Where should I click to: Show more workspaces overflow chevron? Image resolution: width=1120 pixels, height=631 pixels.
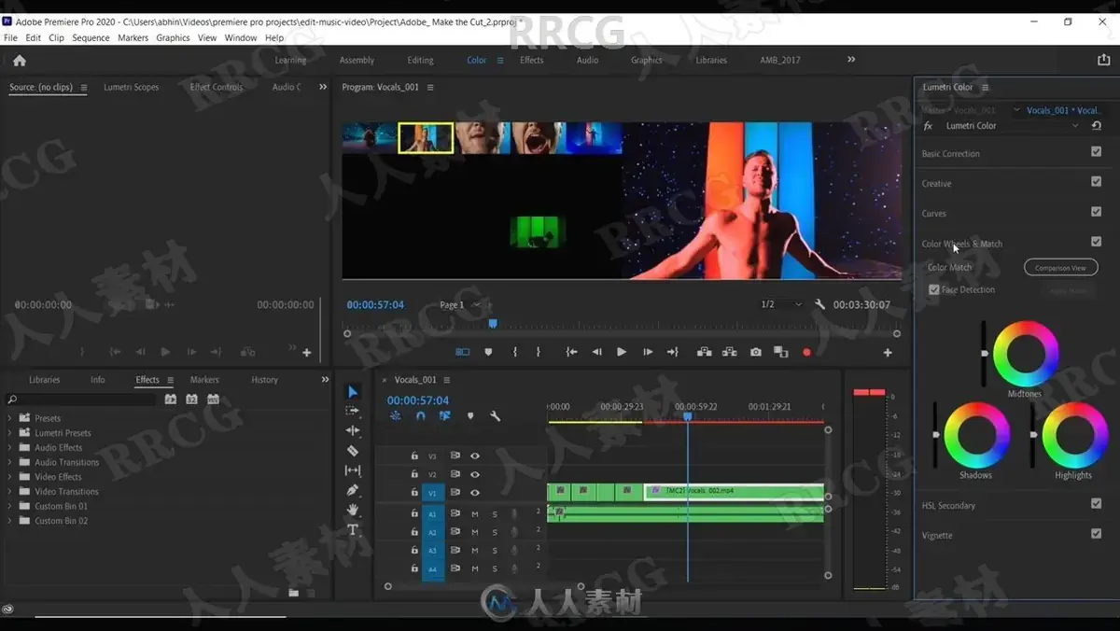851,60
